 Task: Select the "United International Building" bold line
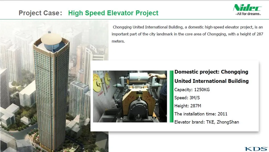pos(211,81)
